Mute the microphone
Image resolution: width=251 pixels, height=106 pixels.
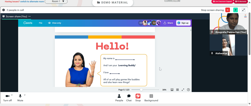(x=20, y=98)
